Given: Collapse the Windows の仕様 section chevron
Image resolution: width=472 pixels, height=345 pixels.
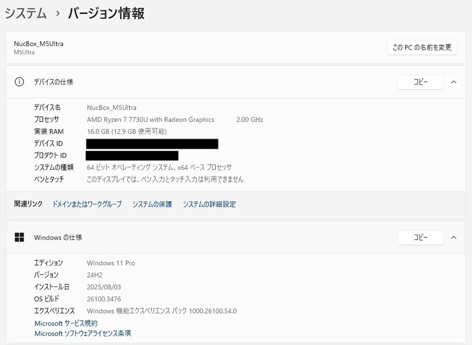Looking at the screenshot, I should [x=454, y=237].
